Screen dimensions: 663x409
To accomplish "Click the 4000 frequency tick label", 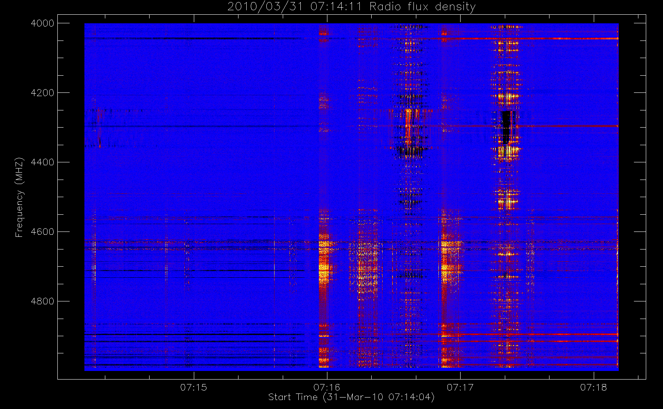I will coord(43,23).
